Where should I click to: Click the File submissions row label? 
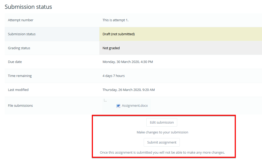coord(20,105)
